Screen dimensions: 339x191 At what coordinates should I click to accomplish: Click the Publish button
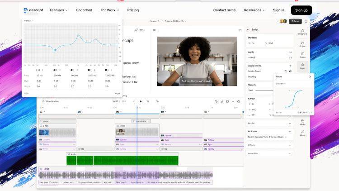(296, 21)
